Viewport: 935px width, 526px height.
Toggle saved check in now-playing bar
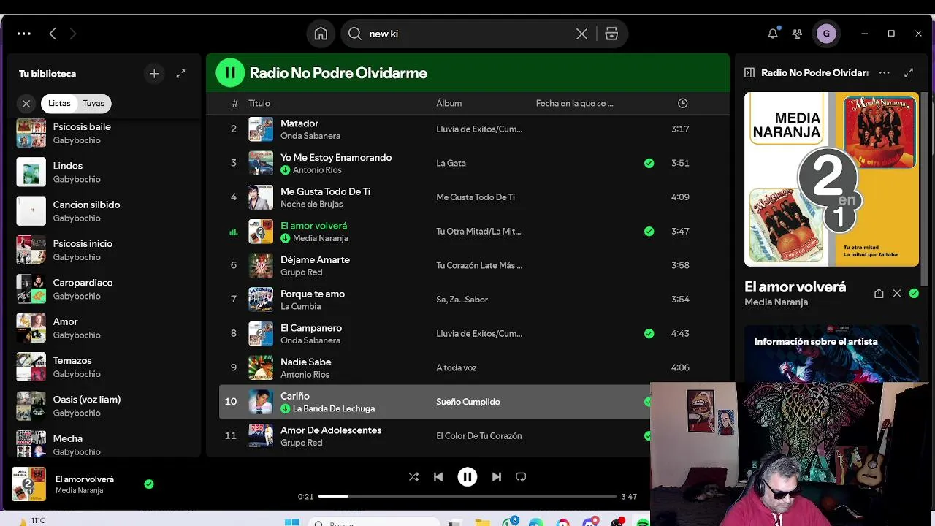[x=149, y=484]
